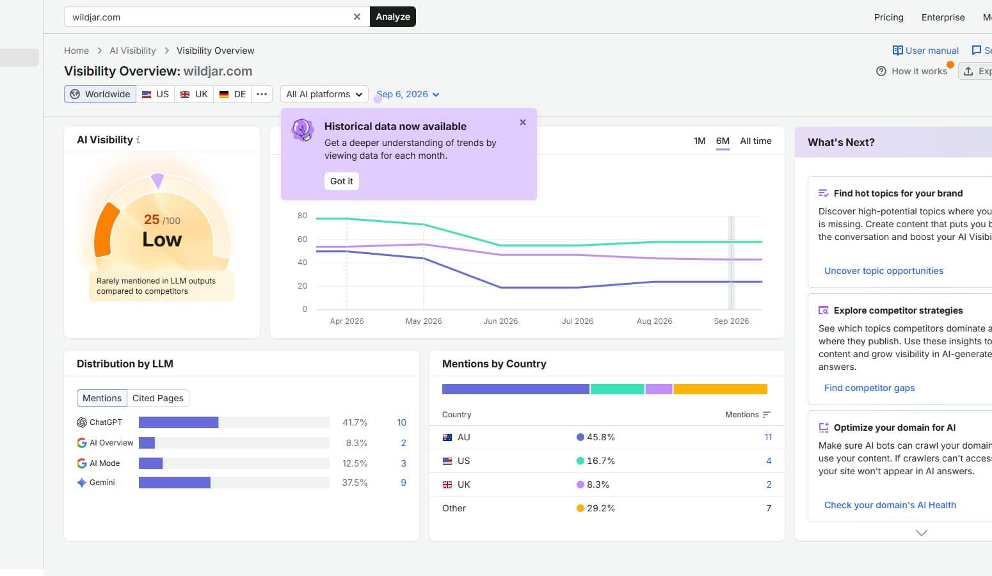
Task: Switch to the Mentions toggle
Action: (x=102, y=398)
